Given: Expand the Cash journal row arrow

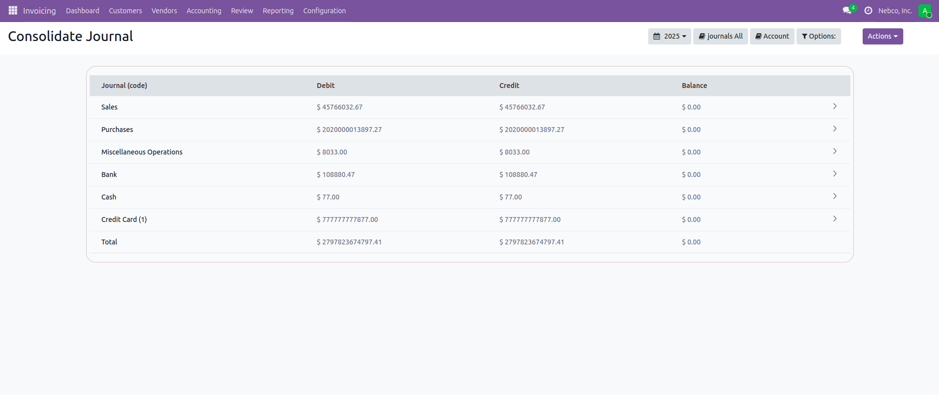Looking at the screenshot, I should (835, 197).
